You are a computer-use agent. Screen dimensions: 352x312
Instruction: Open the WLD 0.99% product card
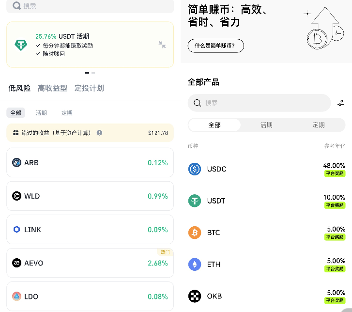coord(90,196)
